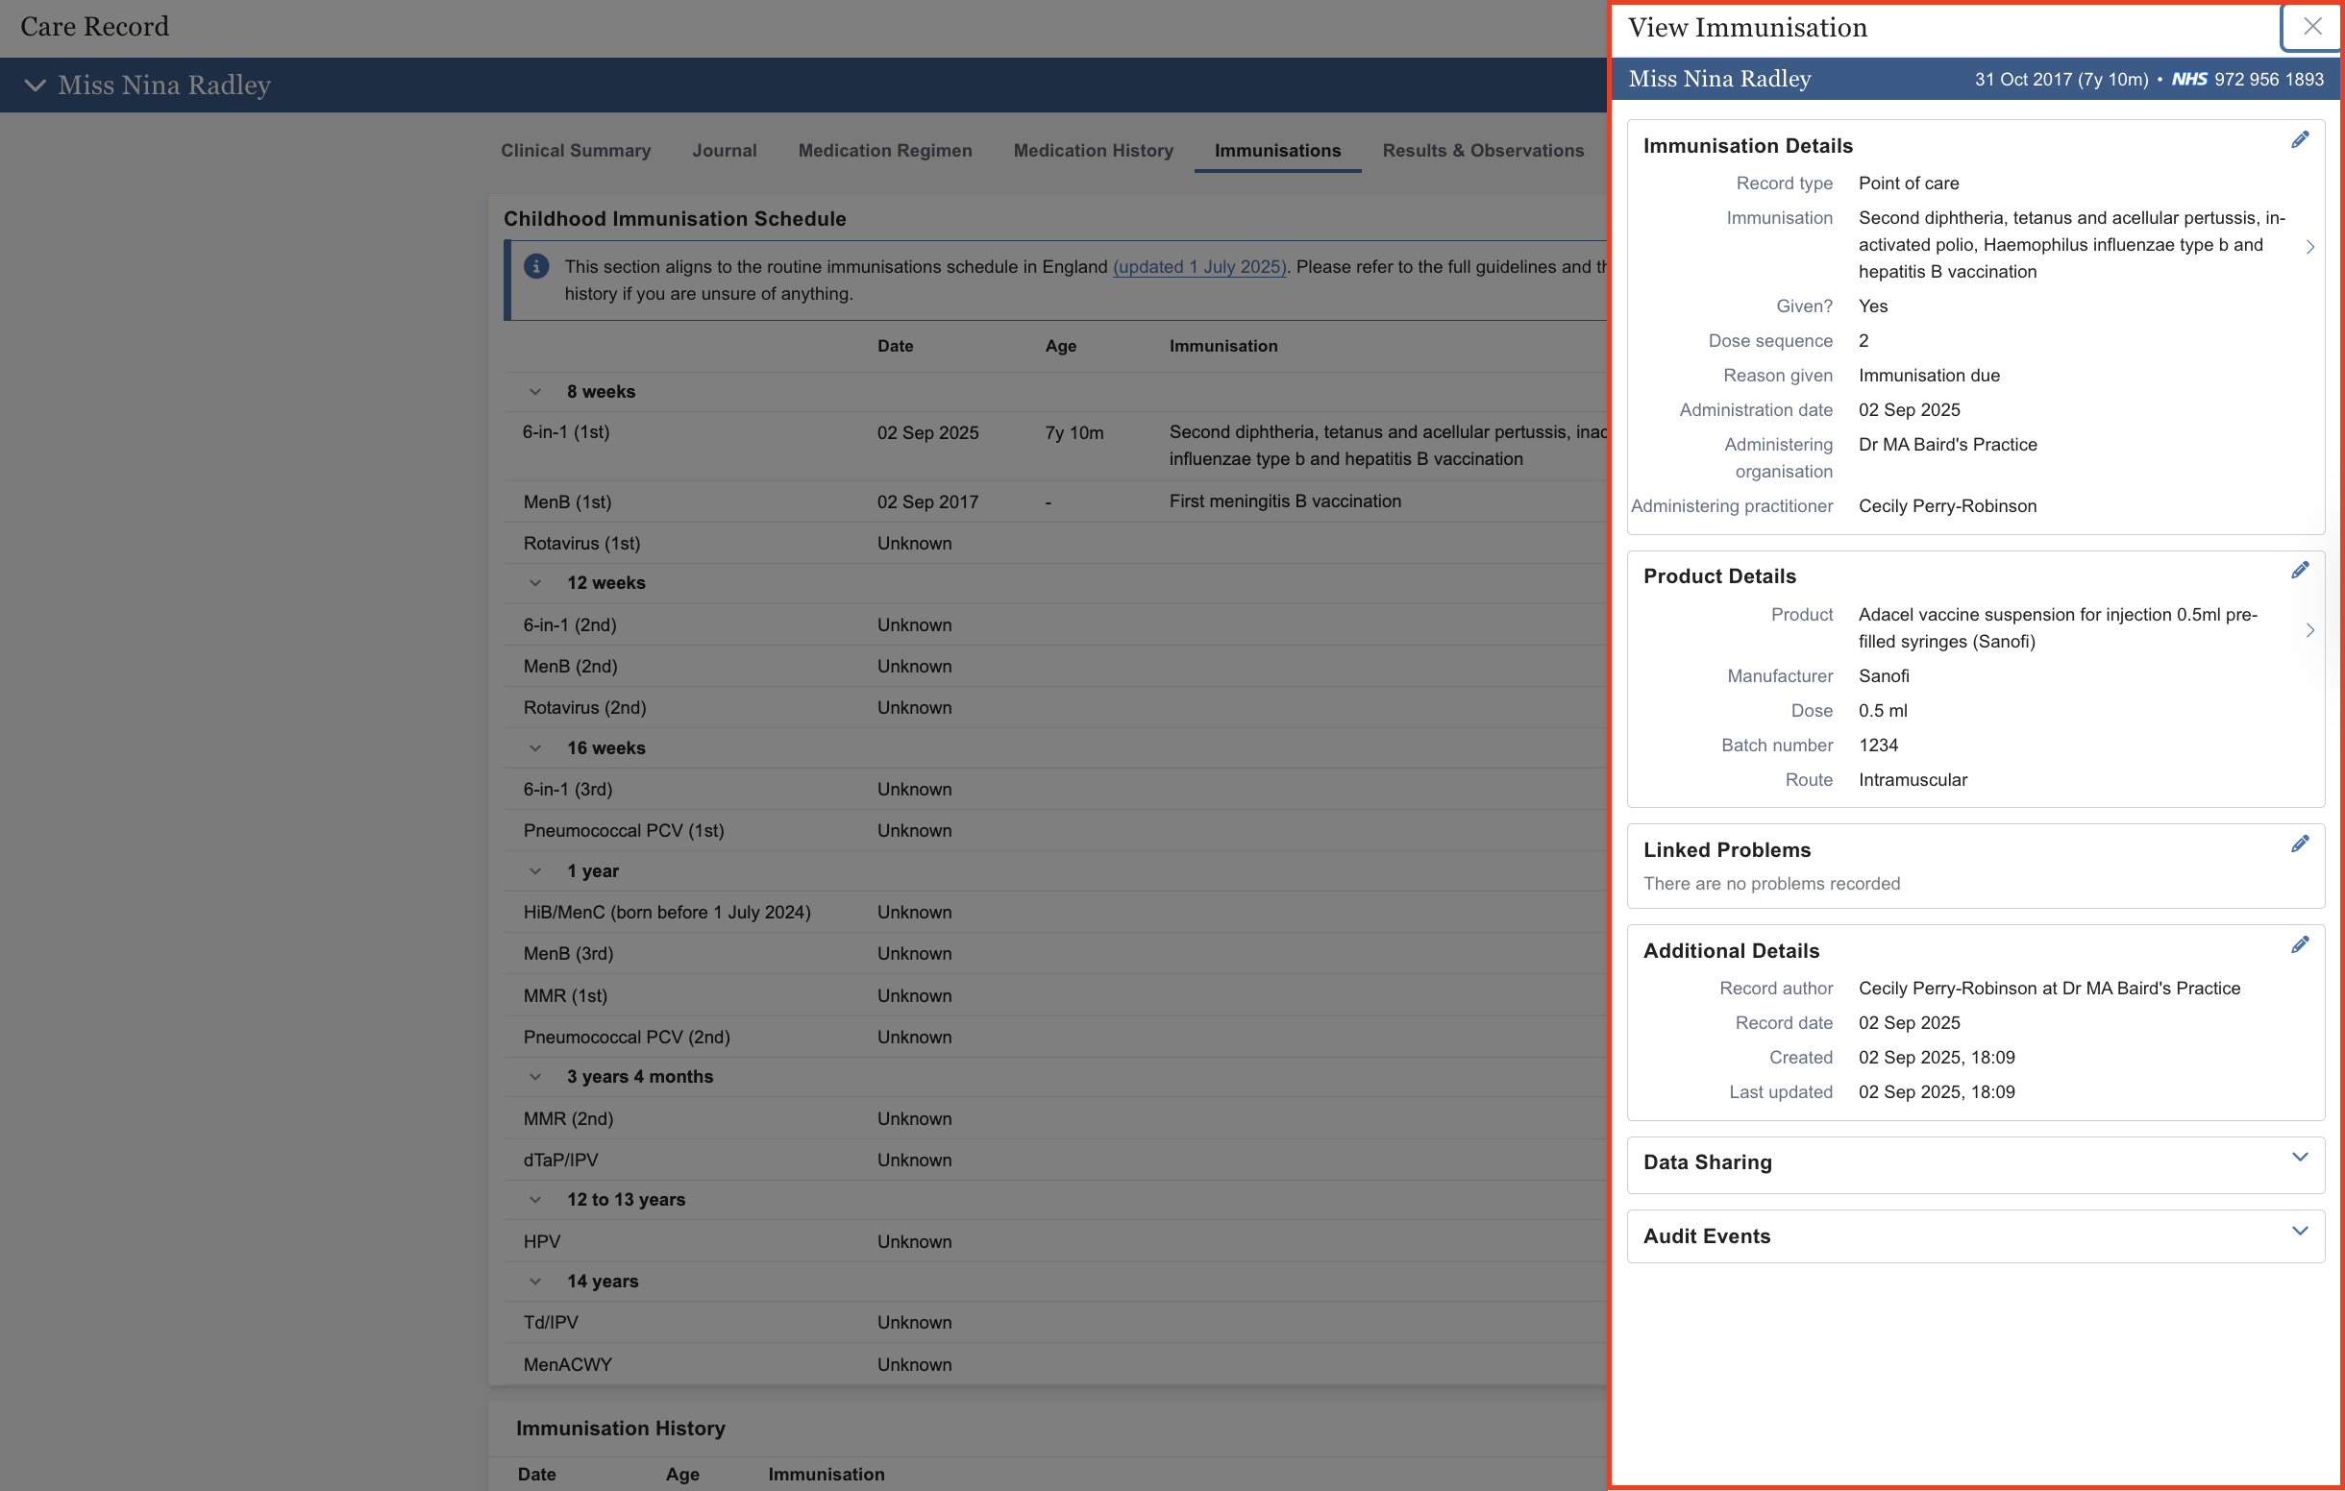The height and width of the screenshot is (1491, 2345).
Task: Collapse the 12 weeks group
Action: click(534, 583)
